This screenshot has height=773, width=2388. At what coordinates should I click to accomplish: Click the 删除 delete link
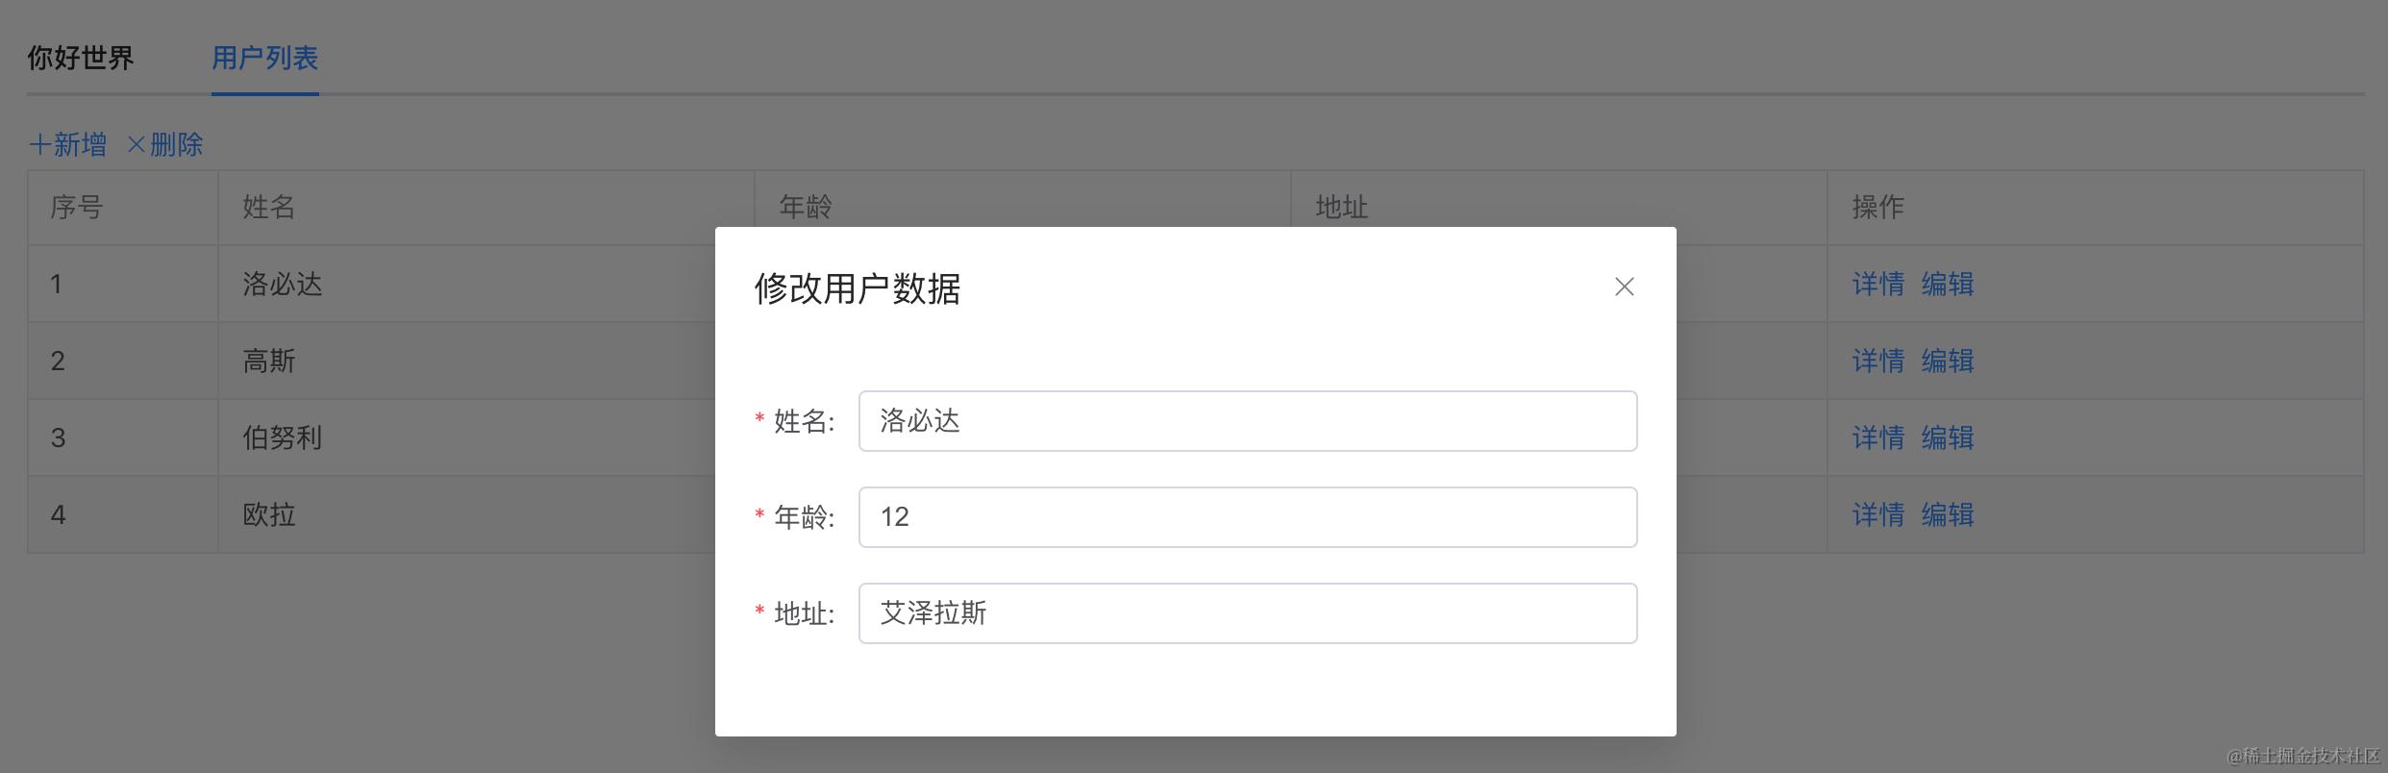[165, 145]
